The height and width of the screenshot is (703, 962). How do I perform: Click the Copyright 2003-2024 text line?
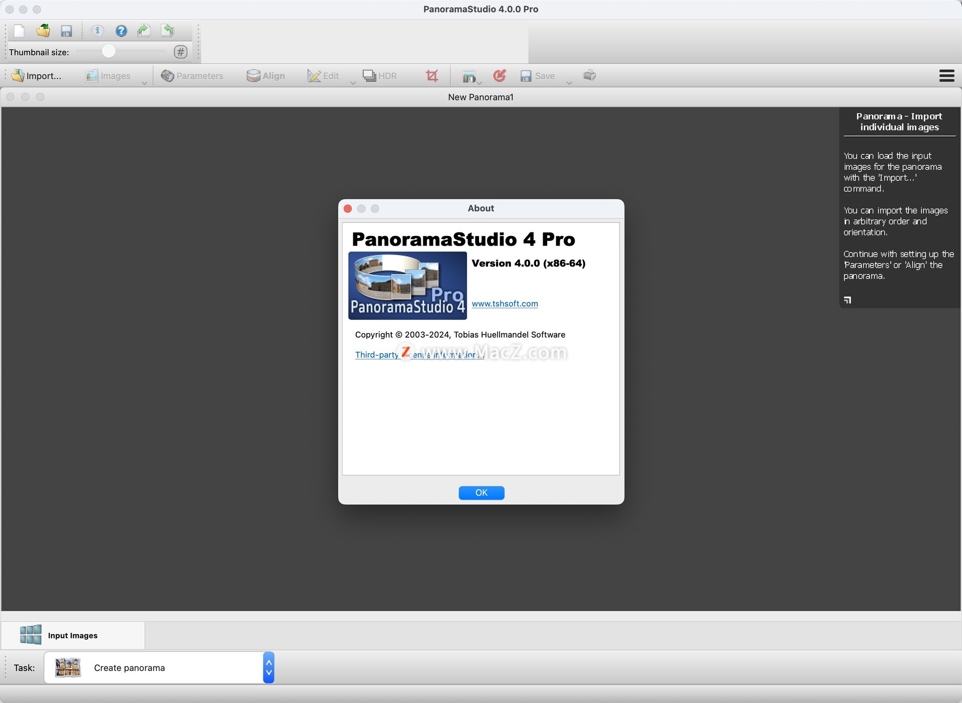click(460, 335)
